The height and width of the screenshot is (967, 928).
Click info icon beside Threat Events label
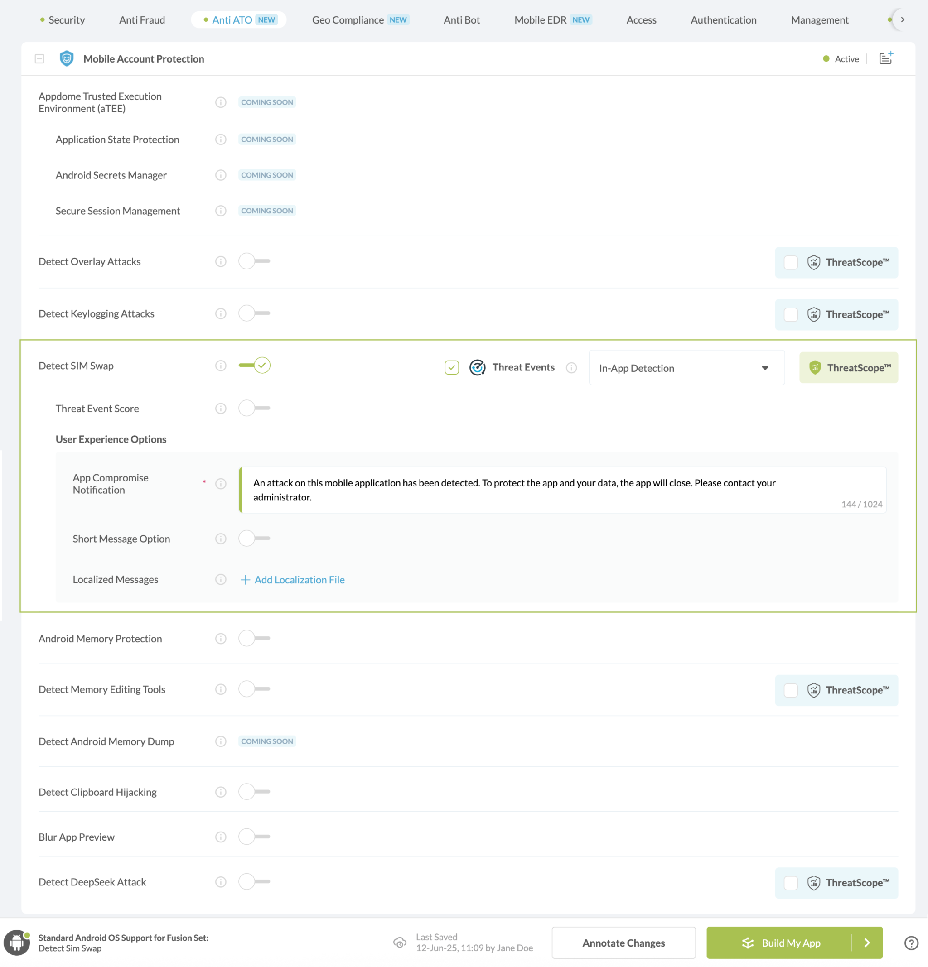[571, 368]
